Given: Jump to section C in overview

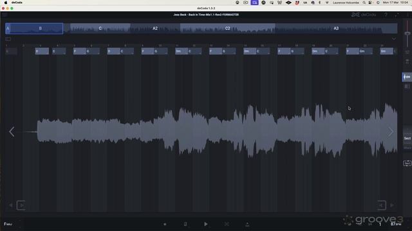Looking at the screenshot, I should (100, 28).
